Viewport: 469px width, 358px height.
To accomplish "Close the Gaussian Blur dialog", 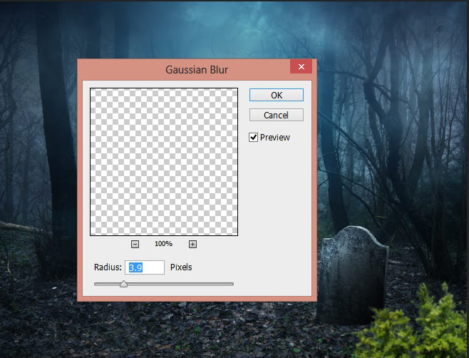I will coord(301,66).
